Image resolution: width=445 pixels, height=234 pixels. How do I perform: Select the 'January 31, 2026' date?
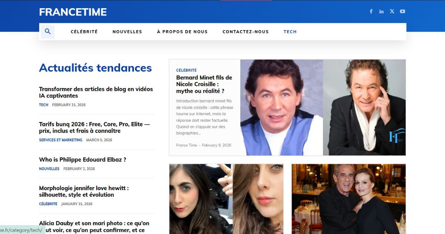[77, 204]
